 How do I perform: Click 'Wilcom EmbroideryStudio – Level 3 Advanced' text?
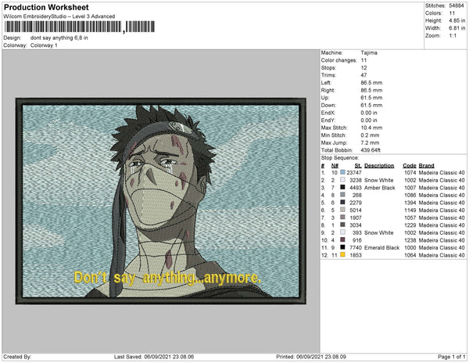pyautogui.click(x=59, y=16)
